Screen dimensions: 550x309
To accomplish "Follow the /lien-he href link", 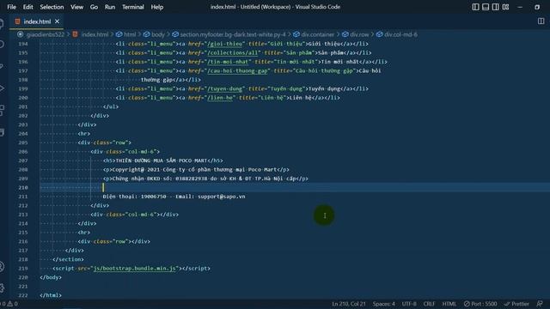I will pyautogui.click(x=220, y=98).
